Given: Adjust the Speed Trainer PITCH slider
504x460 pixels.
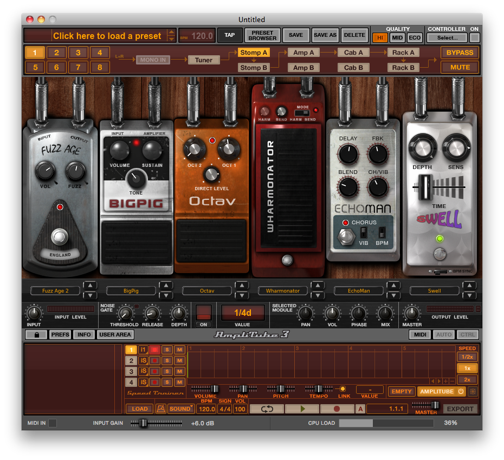Looking at the screenshot, I should tap(281, 388).
